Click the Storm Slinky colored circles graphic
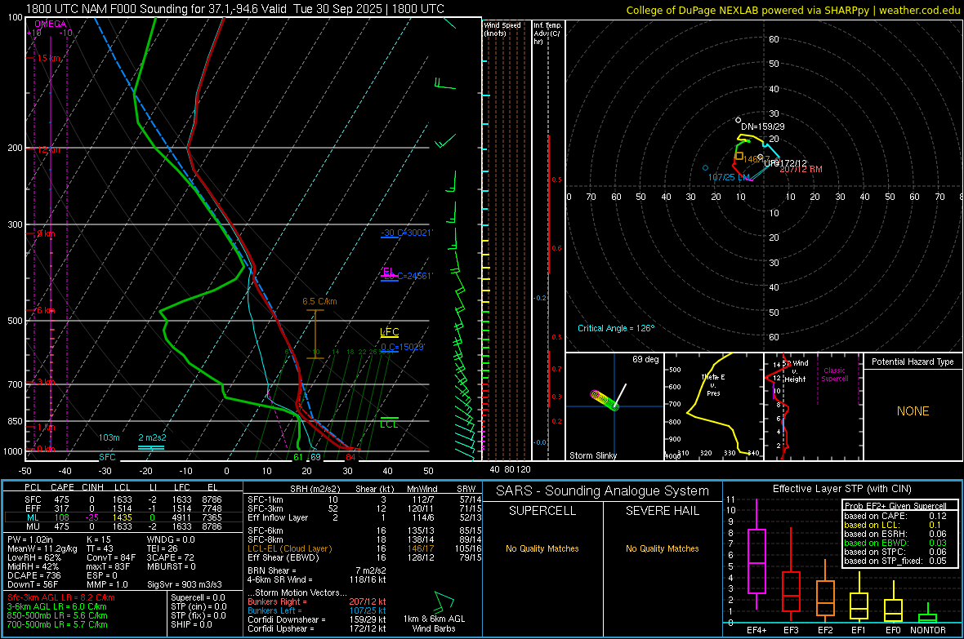Image resolution: width=964 pixels, height=639 pixels. pos(605,400)
